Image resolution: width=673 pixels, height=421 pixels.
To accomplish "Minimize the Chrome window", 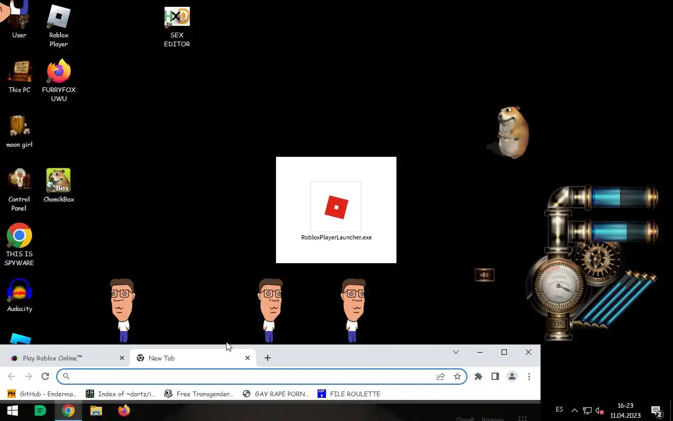I will click(480, 352).
